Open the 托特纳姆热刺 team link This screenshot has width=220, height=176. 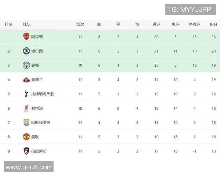pos(43,94)
